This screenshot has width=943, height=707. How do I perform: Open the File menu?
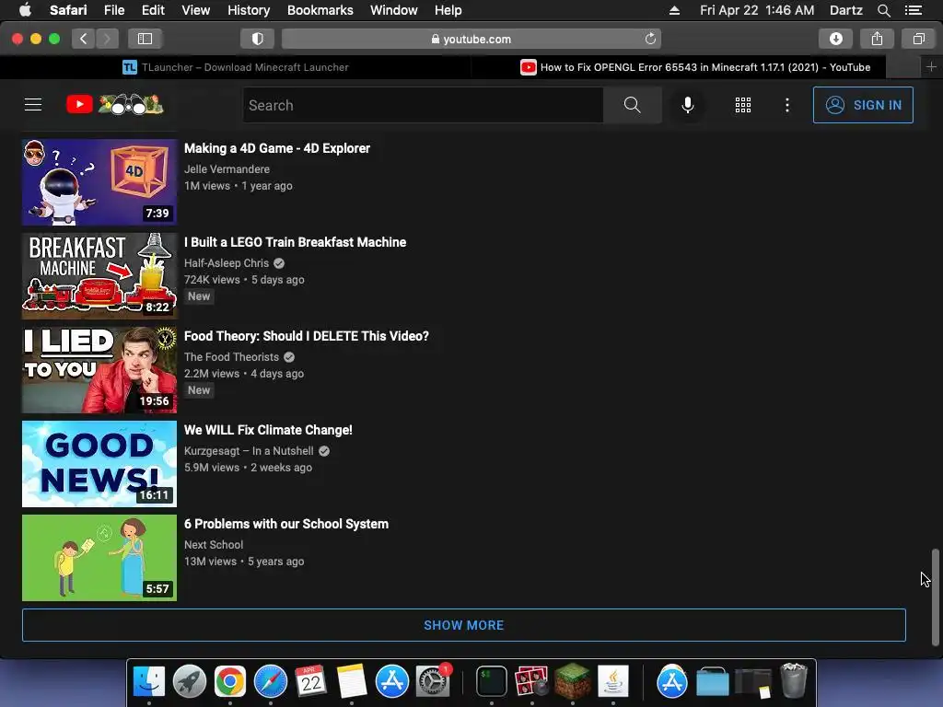point(113,10)
